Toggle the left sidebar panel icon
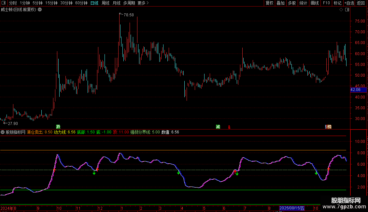The image size is (368, 212). click(3, 3)
